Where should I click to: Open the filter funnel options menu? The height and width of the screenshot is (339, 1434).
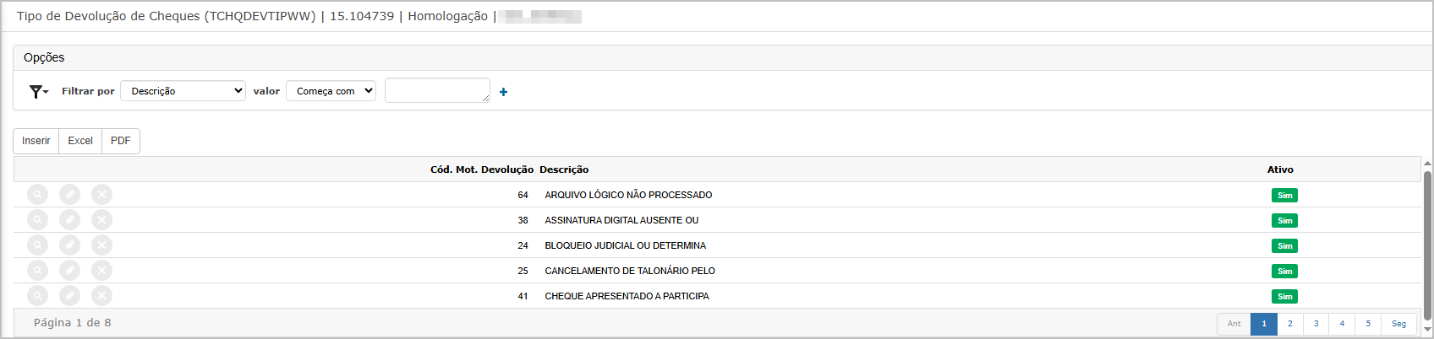click(x=38, y=91)
